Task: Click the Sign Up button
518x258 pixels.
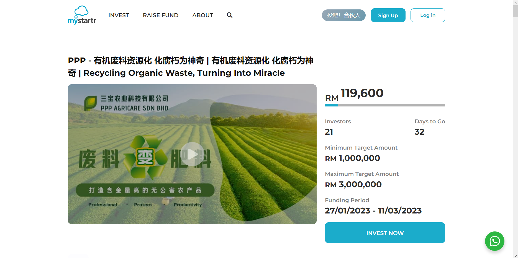Action: 388,15
